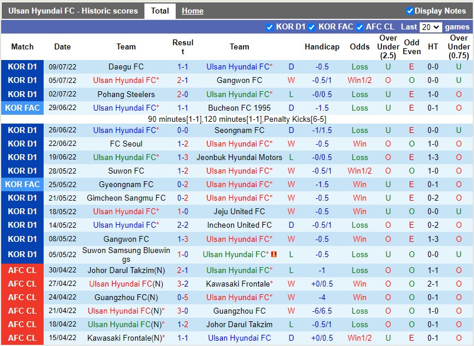The width and height of the screenshot is (474, 346).
Task: Click AFC CL label on 30/04/22 row
Action: [22, 270]
